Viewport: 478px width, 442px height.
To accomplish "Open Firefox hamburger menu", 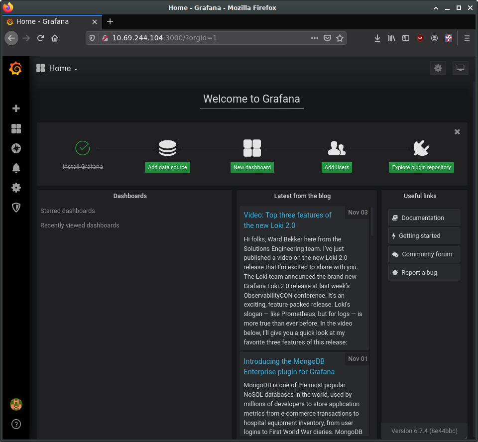I will click(467, 38).
